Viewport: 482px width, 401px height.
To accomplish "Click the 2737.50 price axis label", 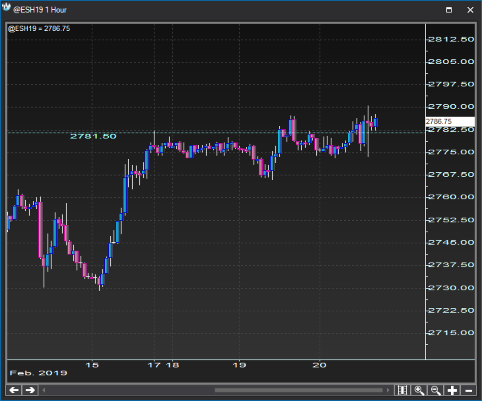I will tap(451, 265).
